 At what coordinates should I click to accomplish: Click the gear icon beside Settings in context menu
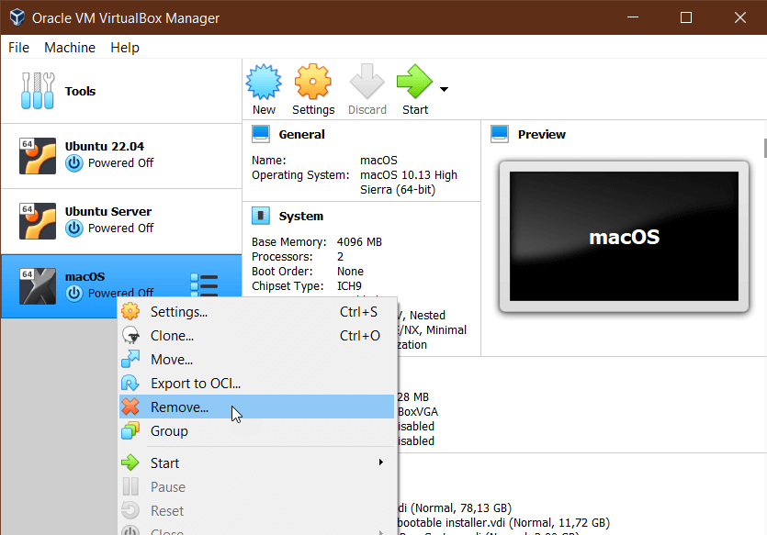(130, 311)
